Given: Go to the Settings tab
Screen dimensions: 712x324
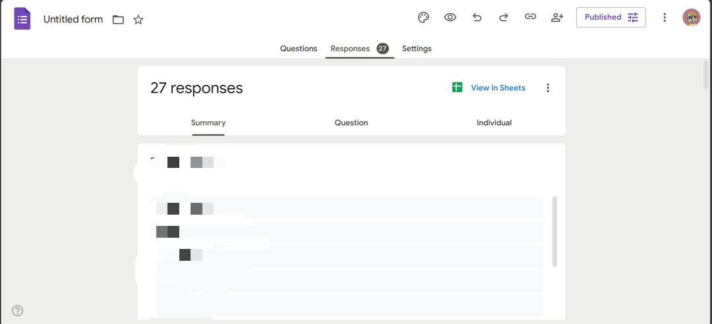Looking at the screenshot, I should tap(417, 49).
